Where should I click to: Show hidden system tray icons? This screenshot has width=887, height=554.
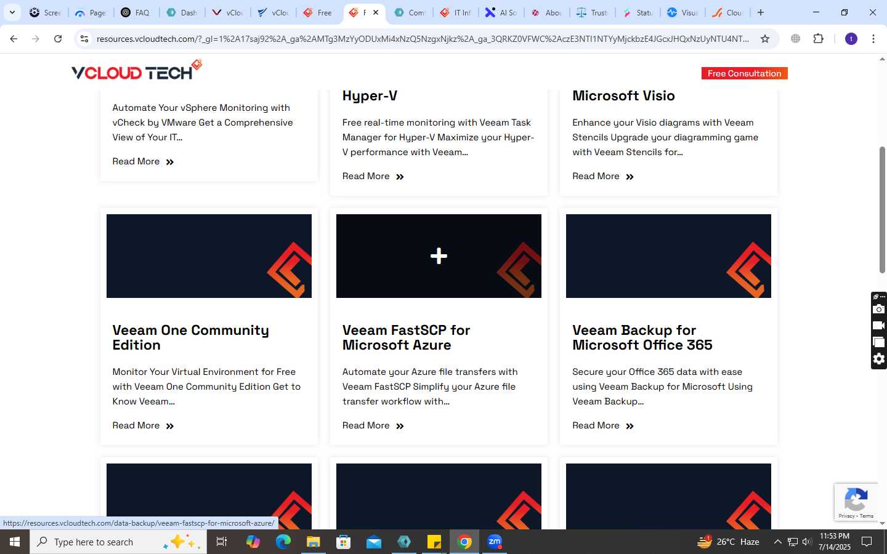coord(777,542)
